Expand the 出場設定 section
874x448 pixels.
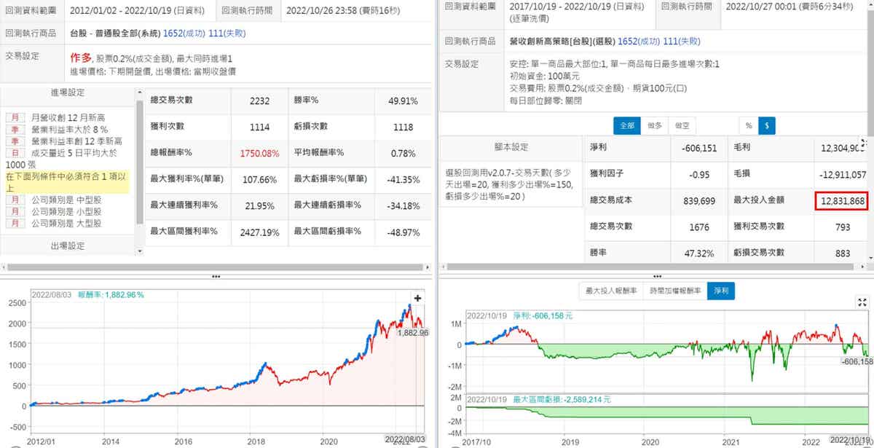tap(67, 245)
